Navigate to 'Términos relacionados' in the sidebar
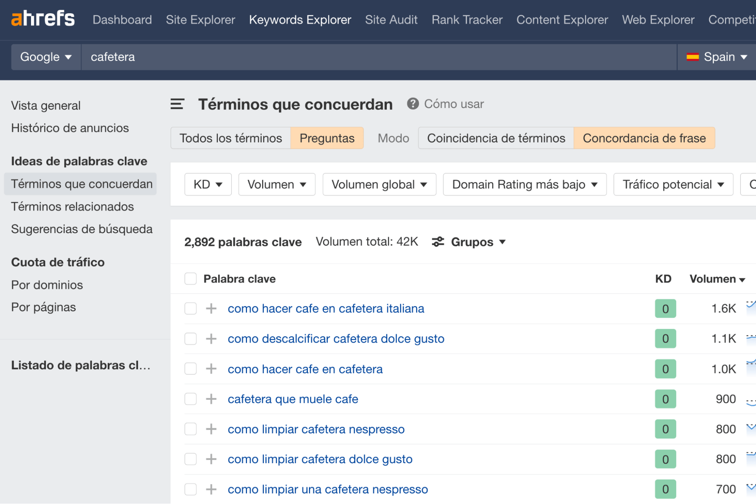This screenshot has height=504, width=756. tap(72, 207)
